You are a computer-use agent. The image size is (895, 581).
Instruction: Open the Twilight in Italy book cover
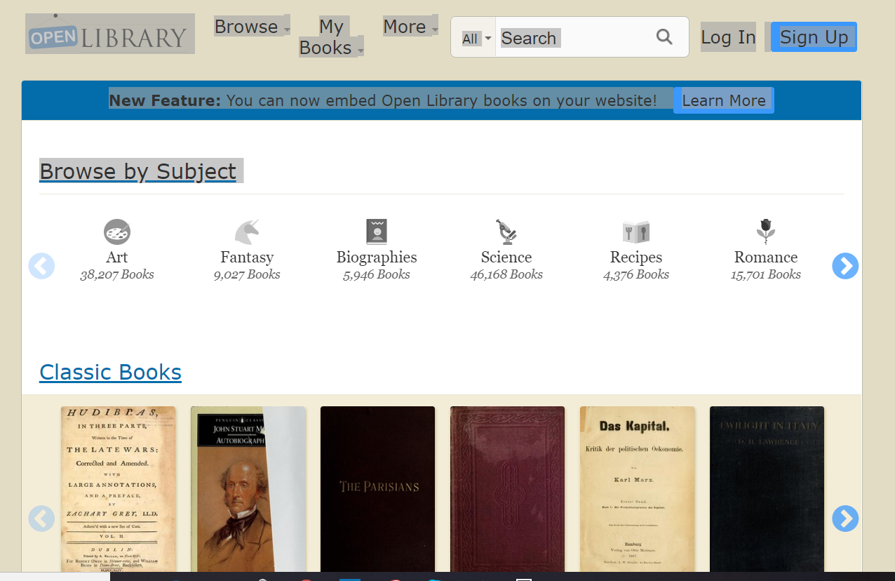click(767, 489)
